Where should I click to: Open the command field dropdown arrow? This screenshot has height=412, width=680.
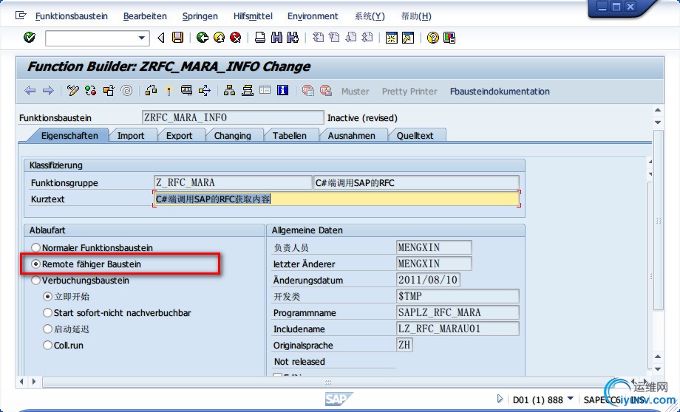141,38
